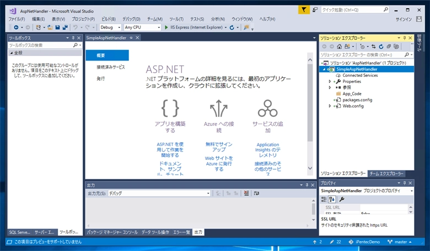Viewport: 430px width, 251px height.
Task: Select the App_Code folder
Action: 352,94
